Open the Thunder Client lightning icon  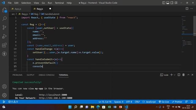[x=4, y=54]
